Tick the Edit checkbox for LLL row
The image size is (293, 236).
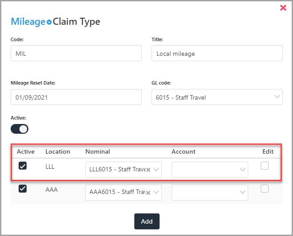265,166
